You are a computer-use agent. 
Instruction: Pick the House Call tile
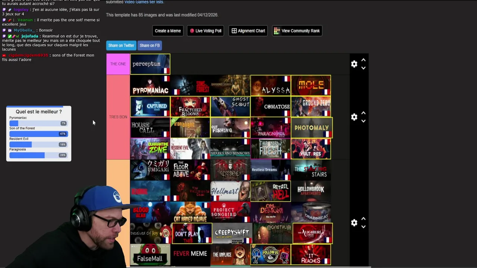click(x=150, y=128)
